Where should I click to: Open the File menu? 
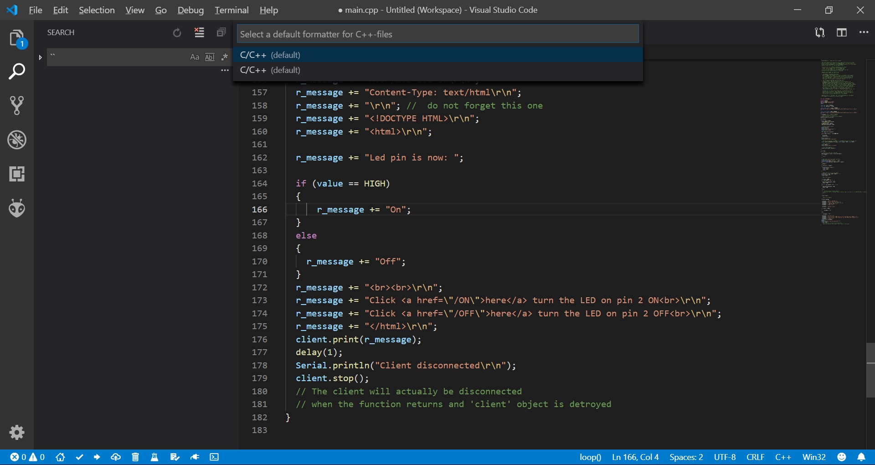(36, 10)
